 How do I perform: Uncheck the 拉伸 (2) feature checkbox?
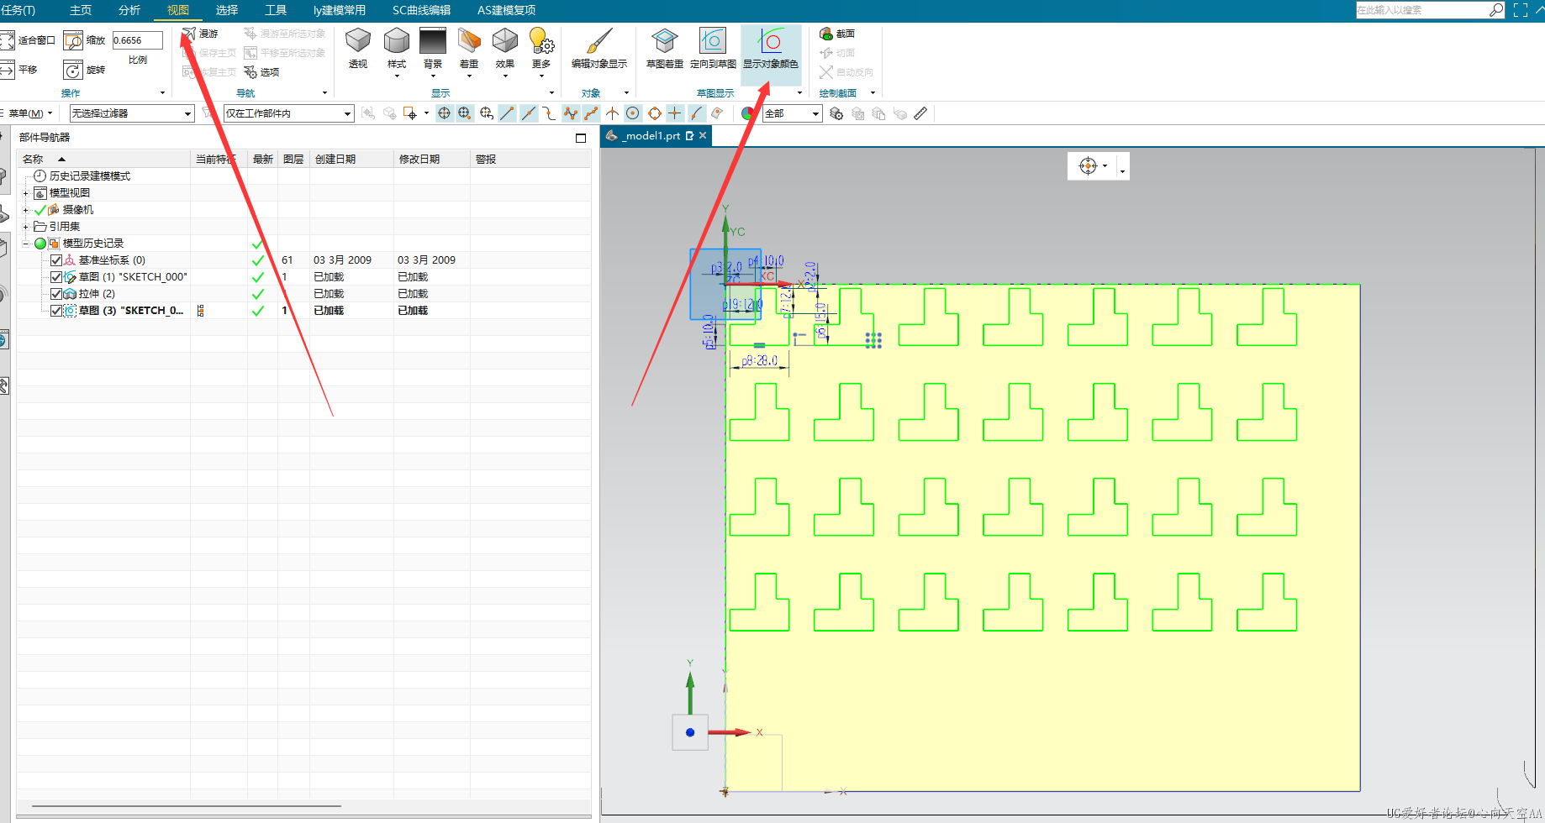pos(56,294)
